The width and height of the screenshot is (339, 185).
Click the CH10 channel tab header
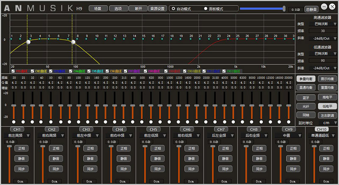tap(321, 129)
